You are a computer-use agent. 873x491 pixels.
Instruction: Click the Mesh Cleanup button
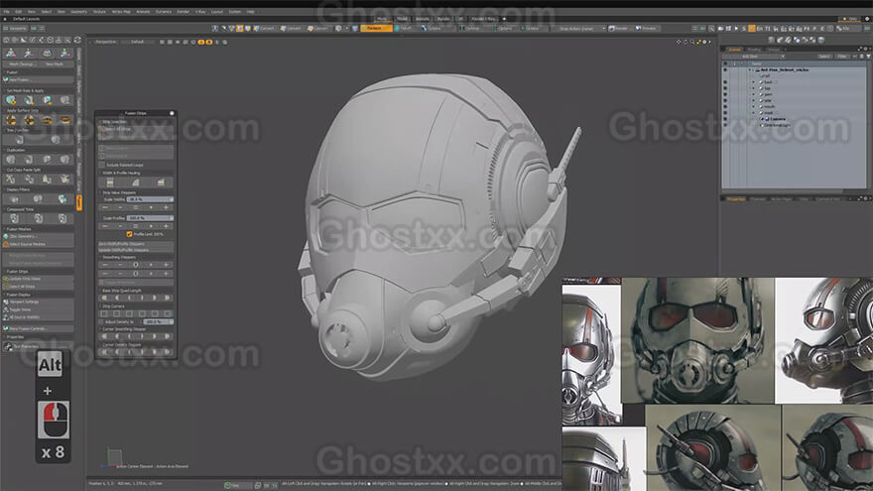21,64
